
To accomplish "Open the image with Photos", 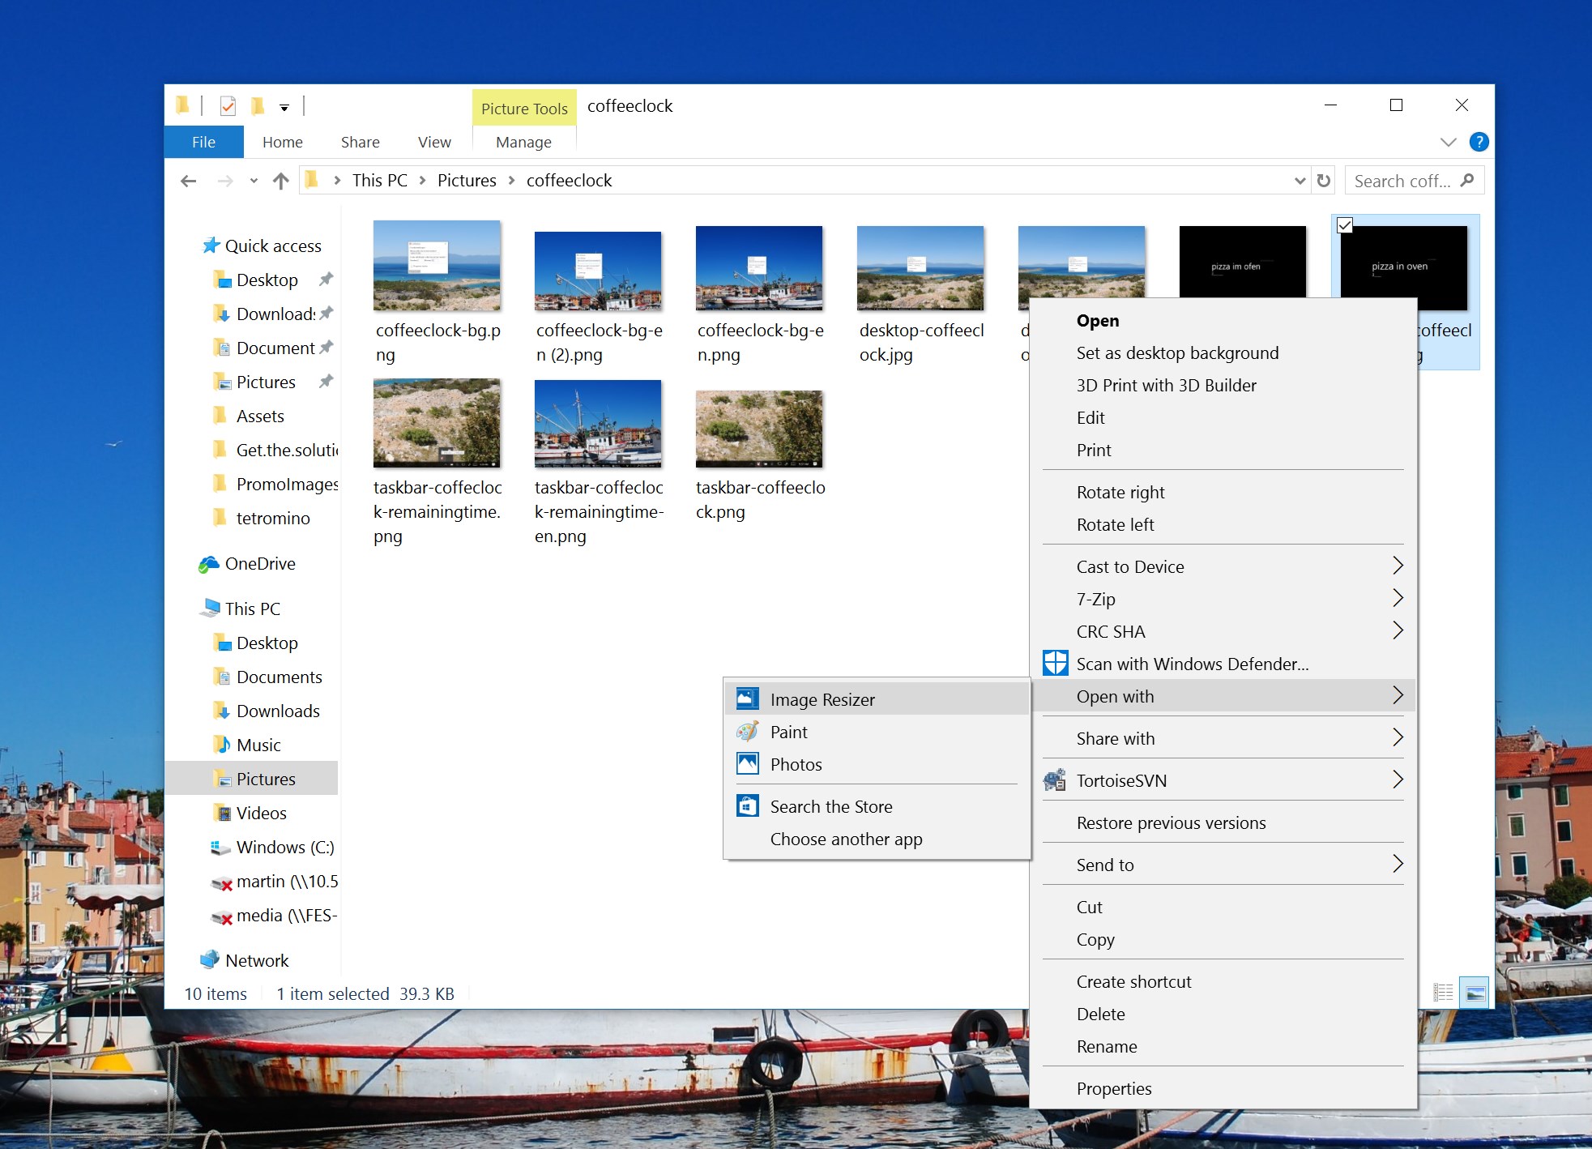I will click(797, 764).
